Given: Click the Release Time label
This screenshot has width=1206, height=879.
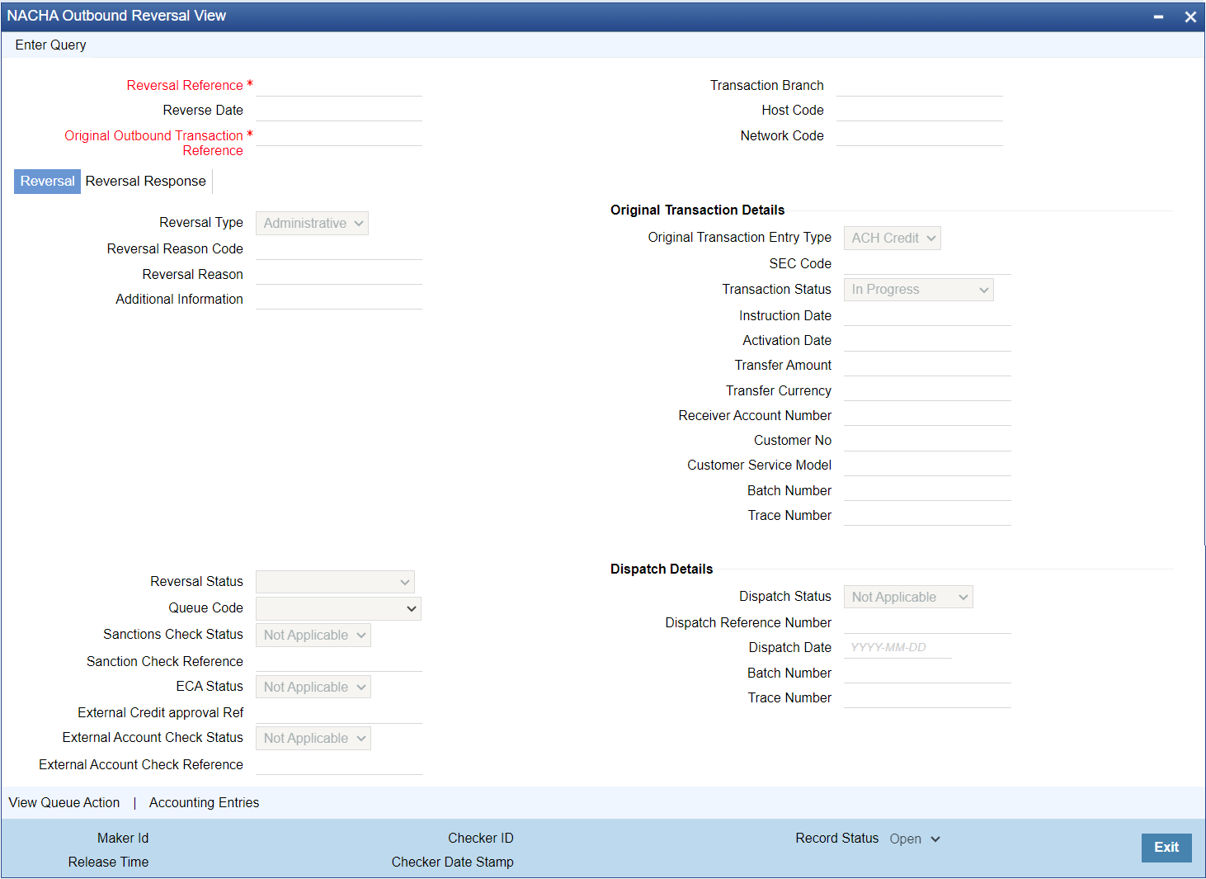Looking at the screenshot, I should coord(108,862).
